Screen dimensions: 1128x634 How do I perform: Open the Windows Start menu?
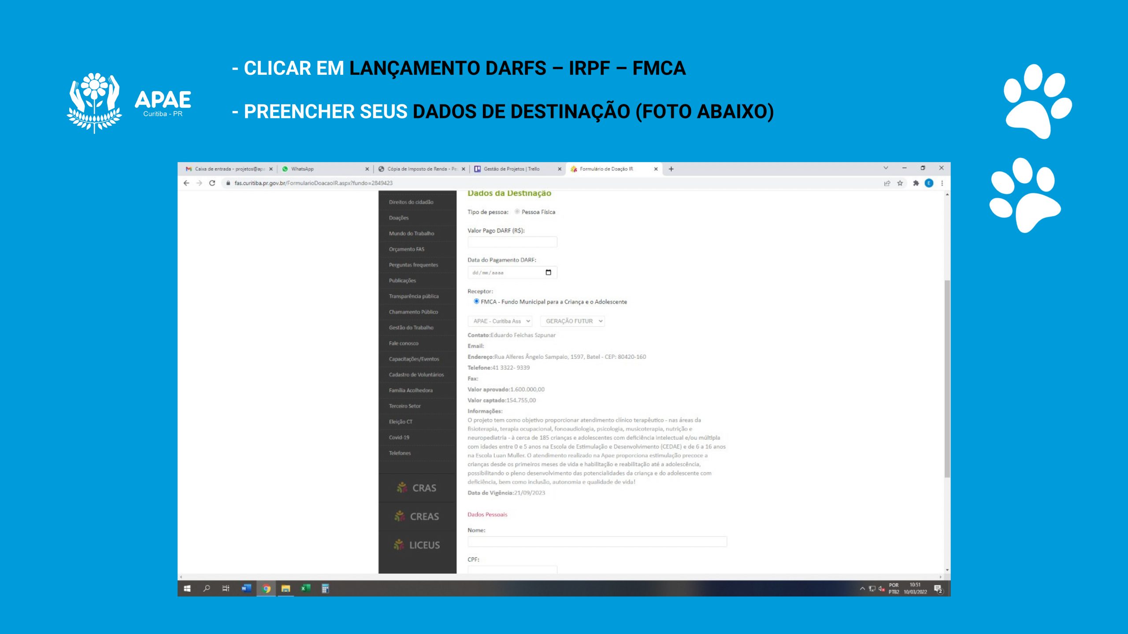click(x=187, y=589)
